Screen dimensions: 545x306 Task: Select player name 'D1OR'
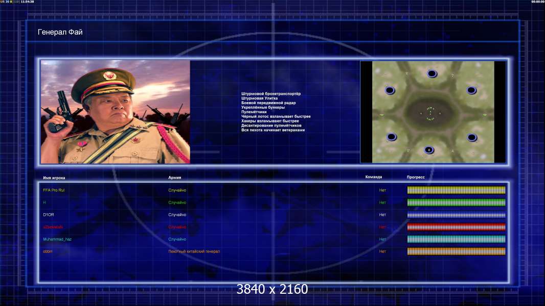point(48,215)
